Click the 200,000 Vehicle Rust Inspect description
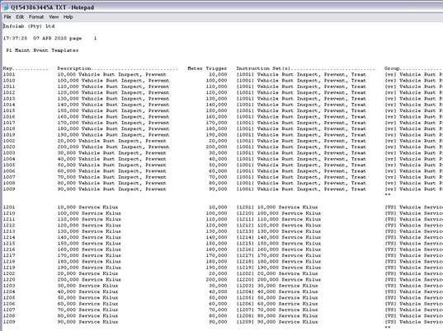The height and width of the screenshot is (331, 443). (x=113, y=147)
